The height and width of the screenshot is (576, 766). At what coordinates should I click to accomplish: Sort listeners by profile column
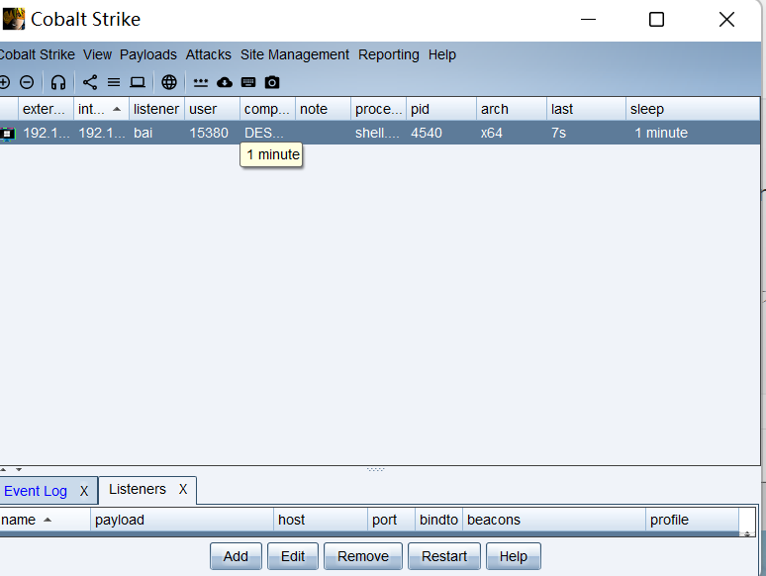coord(692,520)
